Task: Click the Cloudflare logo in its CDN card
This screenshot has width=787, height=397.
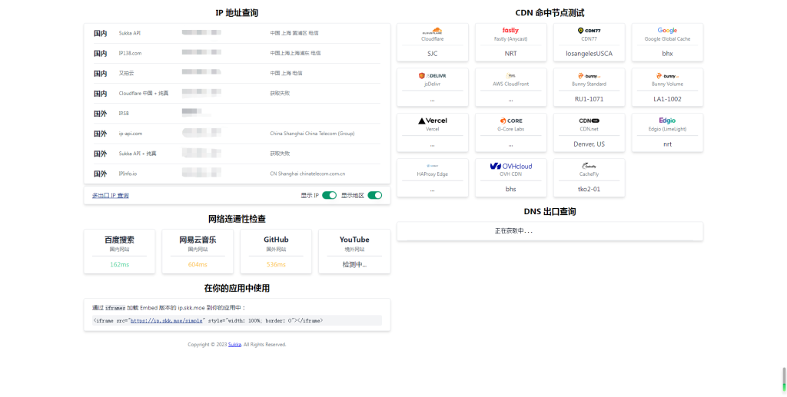Action: (432, 31)
